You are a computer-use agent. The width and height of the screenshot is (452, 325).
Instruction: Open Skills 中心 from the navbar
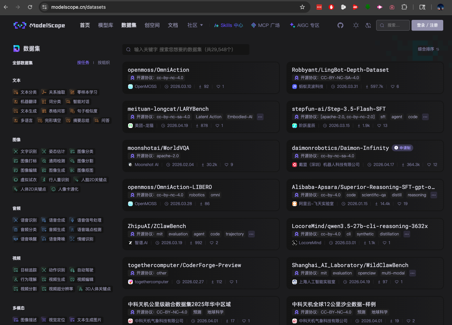click(229, 25)
